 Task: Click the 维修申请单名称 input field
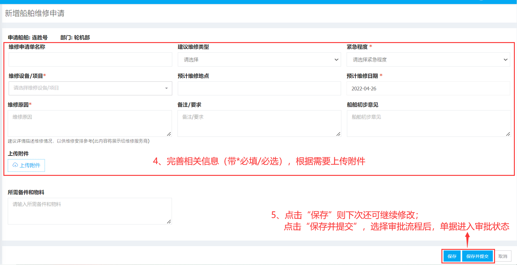tap(90, 59)
